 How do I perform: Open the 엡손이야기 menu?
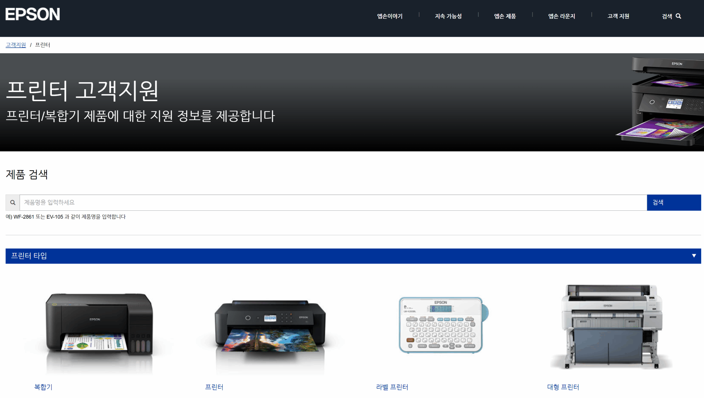390,16
